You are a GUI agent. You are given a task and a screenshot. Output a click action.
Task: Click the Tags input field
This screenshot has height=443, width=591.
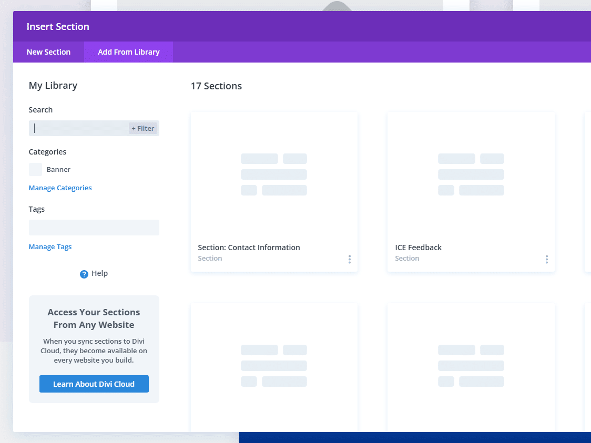point(94,228)
